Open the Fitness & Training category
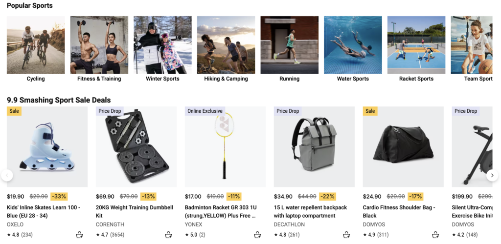501x244 pixels. tap(99, 45)
